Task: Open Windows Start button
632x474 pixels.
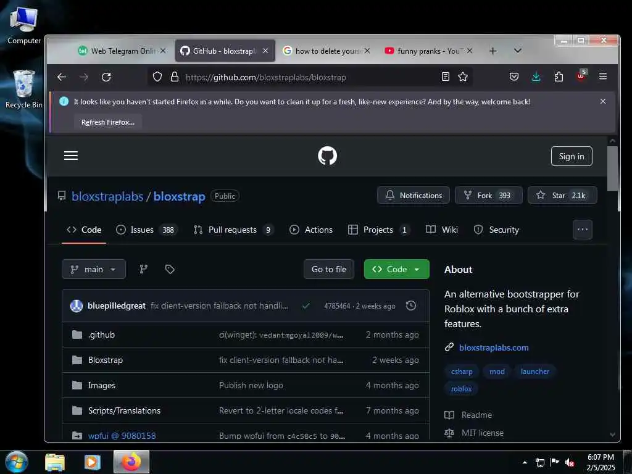Action: click(x=17, y=462)
